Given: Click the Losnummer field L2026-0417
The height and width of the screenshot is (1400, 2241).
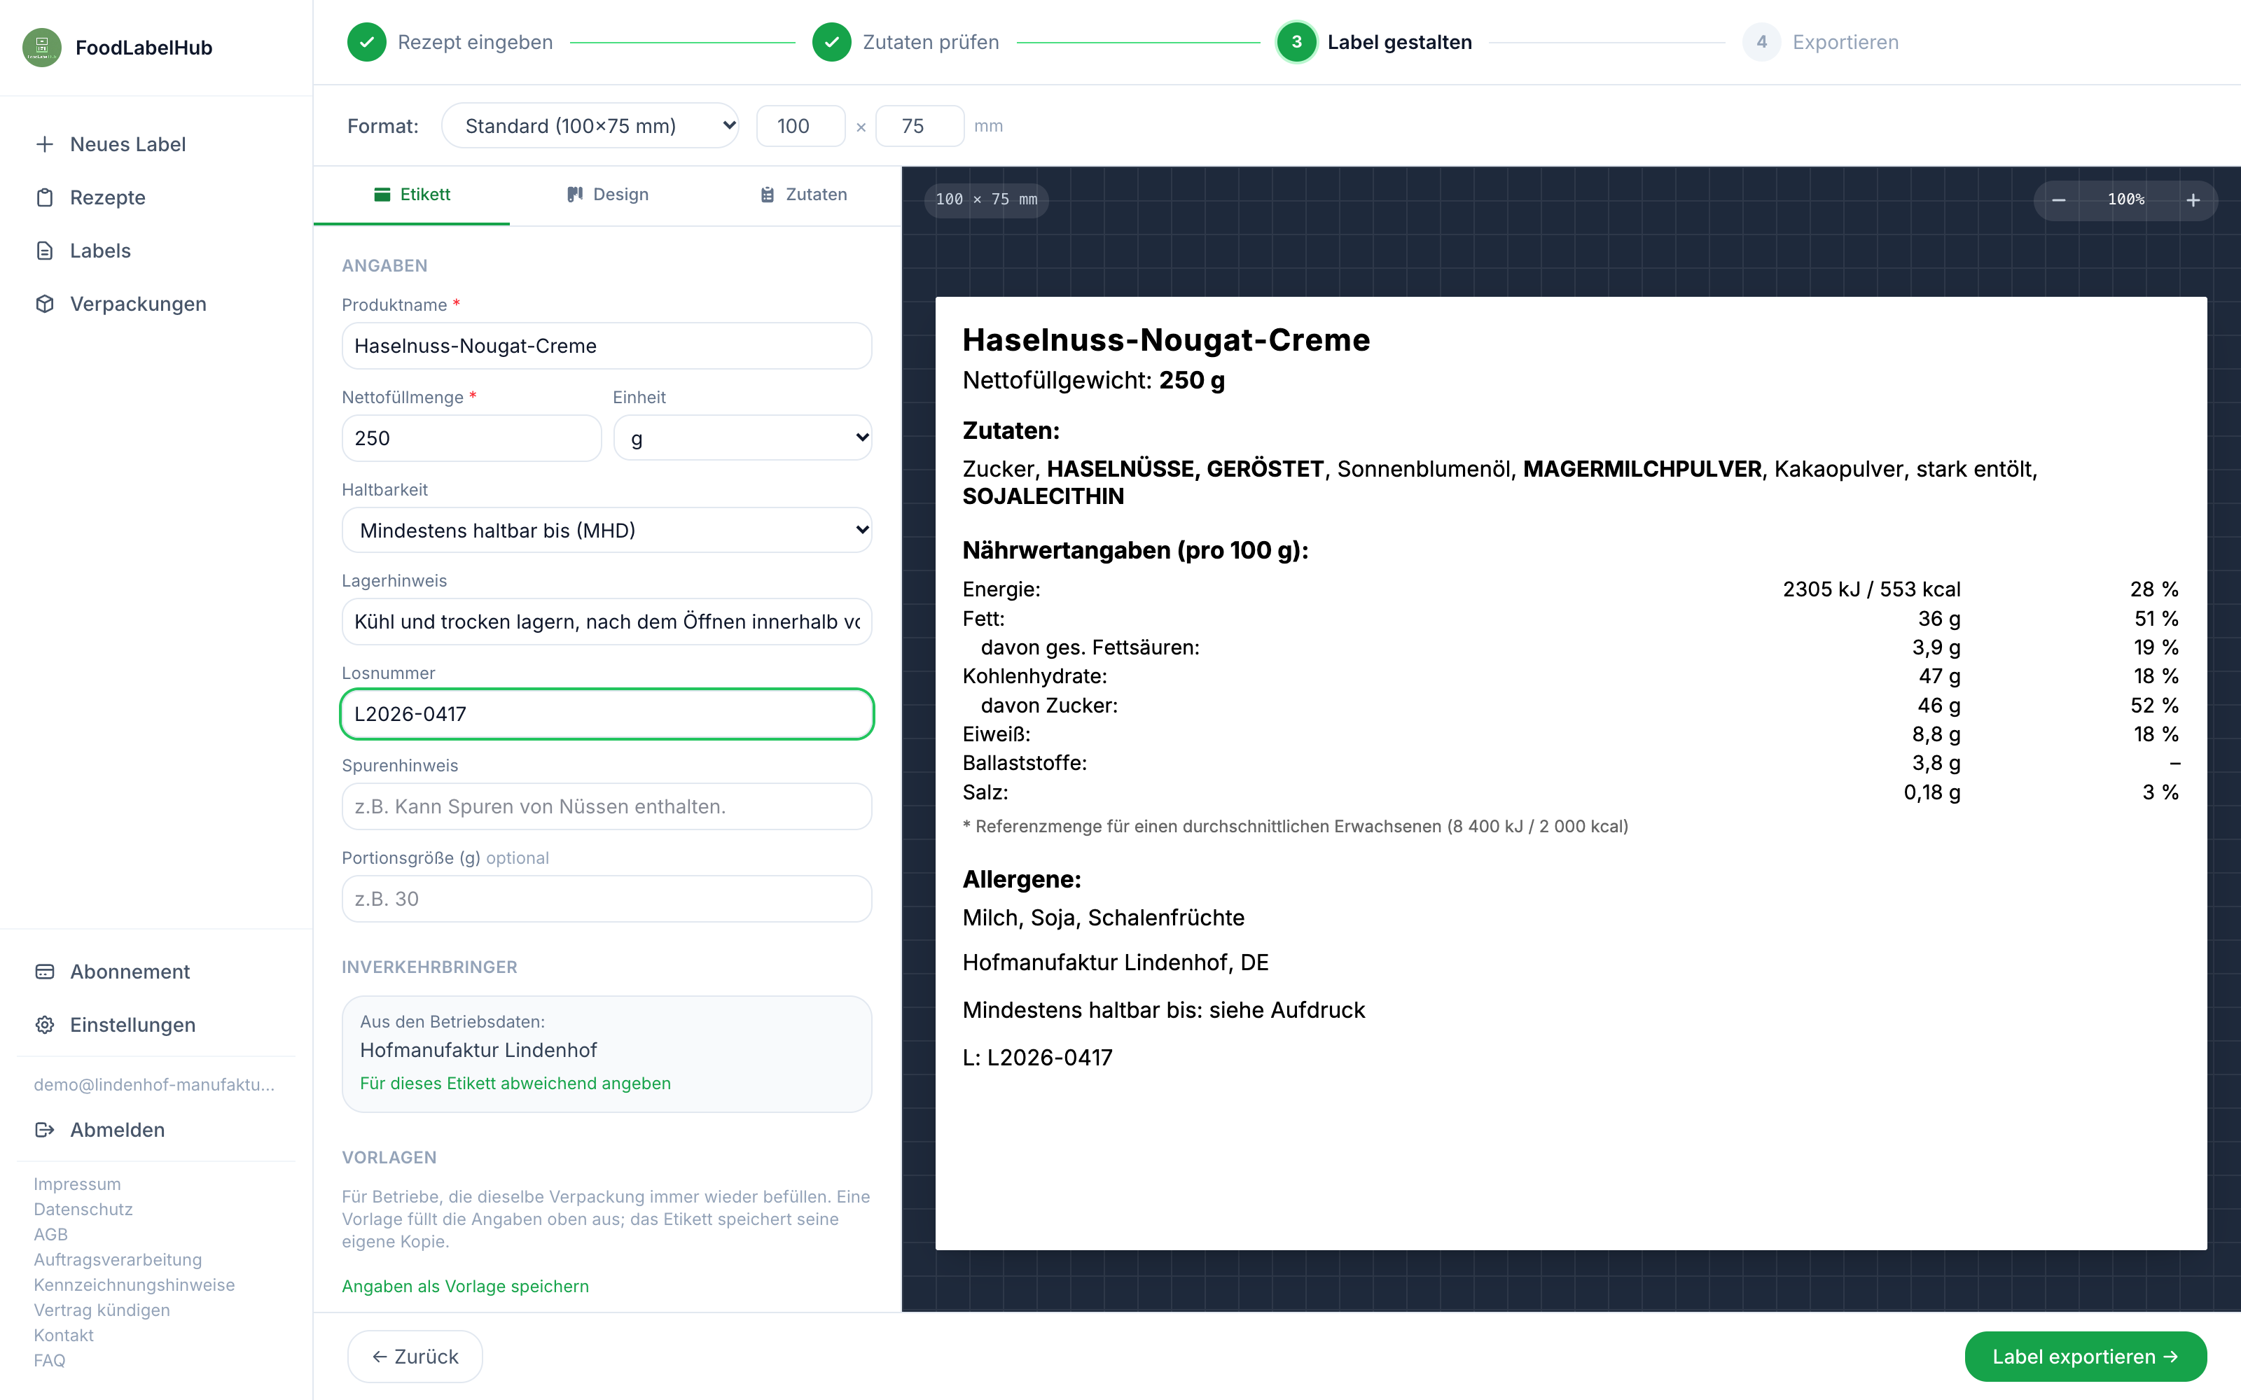Looking at the screenshot, I should click(606, 714).
